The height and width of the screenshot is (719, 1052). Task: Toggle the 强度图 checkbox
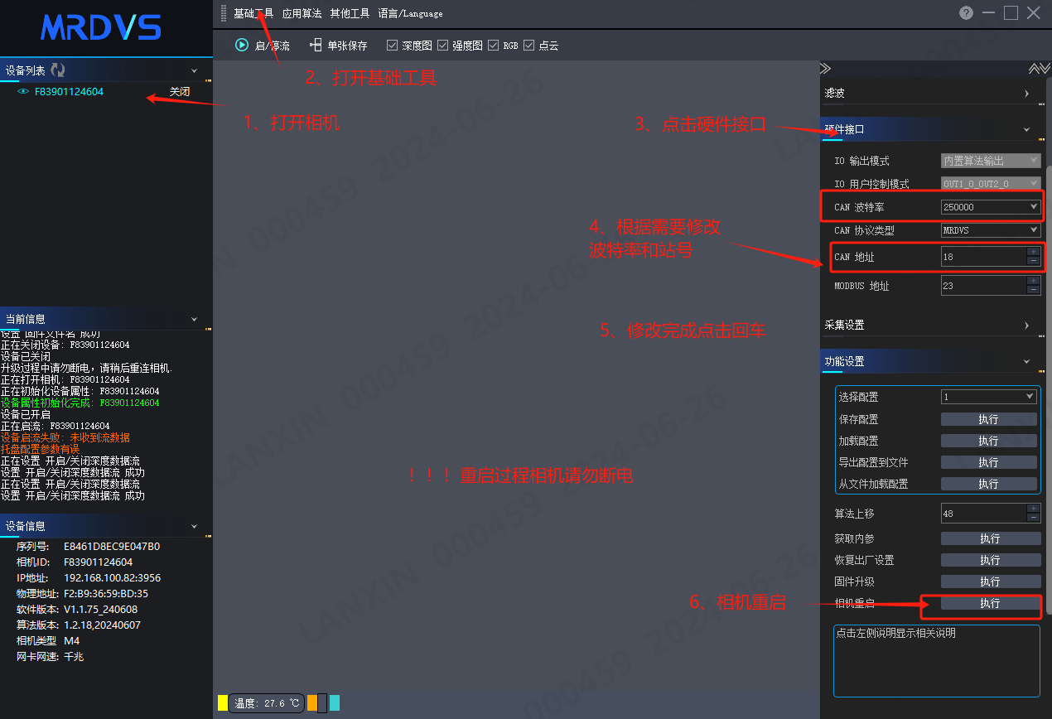click(x=442, y=45)
